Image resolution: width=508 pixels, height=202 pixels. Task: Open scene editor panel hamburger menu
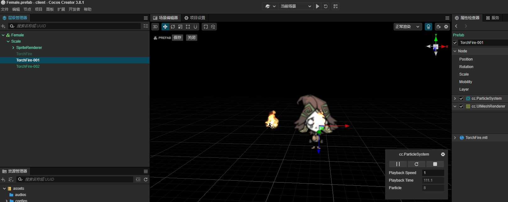pos(447,18)
